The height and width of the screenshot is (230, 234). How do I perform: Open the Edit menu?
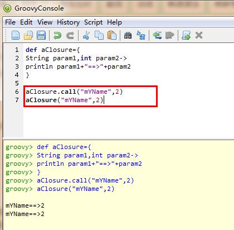coord(26,22)
